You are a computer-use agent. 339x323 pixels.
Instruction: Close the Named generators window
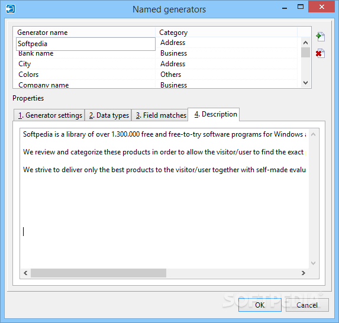pos(321,7)
